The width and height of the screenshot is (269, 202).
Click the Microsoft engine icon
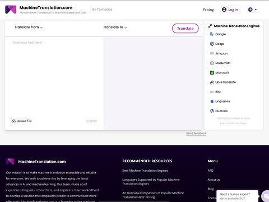point(212,72)
